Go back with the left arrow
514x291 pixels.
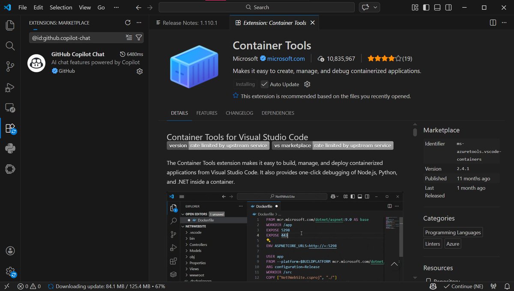[138, 7]
